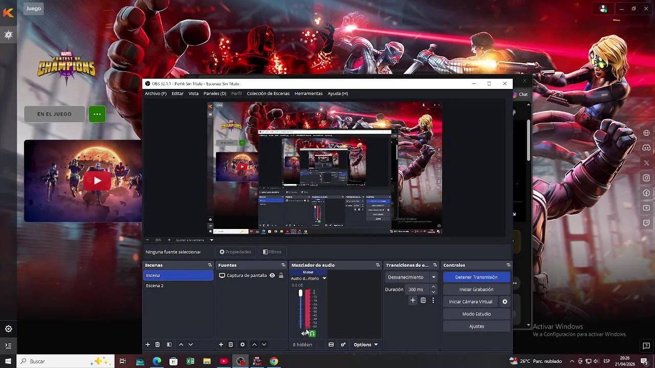Add a new scene with the Escenas plus icon
Screen dimensions: 655x368
[x=148, y=344]
